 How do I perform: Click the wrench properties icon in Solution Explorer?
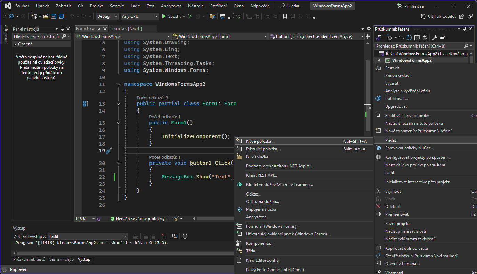(x=435, y=38)
